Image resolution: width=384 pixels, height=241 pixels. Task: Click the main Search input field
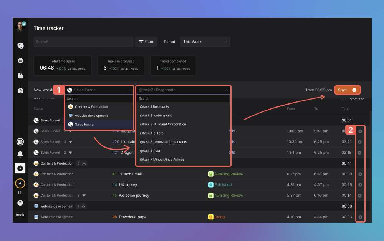(83, 42)
